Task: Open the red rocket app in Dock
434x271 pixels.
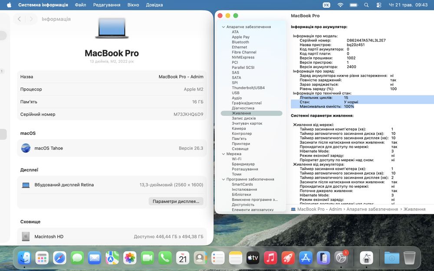Action: click(x=288, y=258)
